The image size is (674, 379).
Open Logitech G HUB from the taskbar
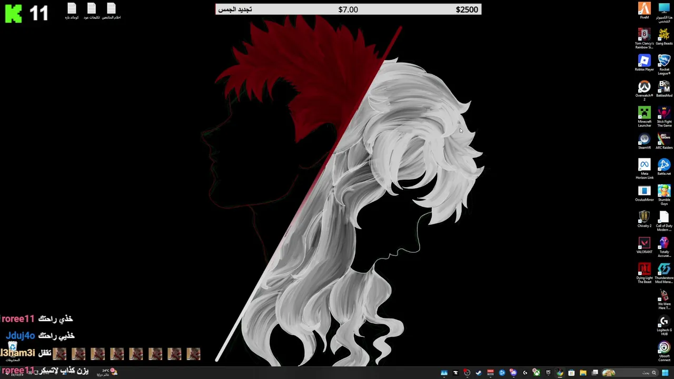pos(525,373)
